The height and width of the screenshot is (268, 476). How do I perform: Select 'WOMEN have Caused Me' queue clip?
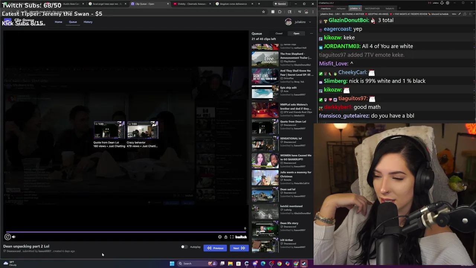[282, 161]
